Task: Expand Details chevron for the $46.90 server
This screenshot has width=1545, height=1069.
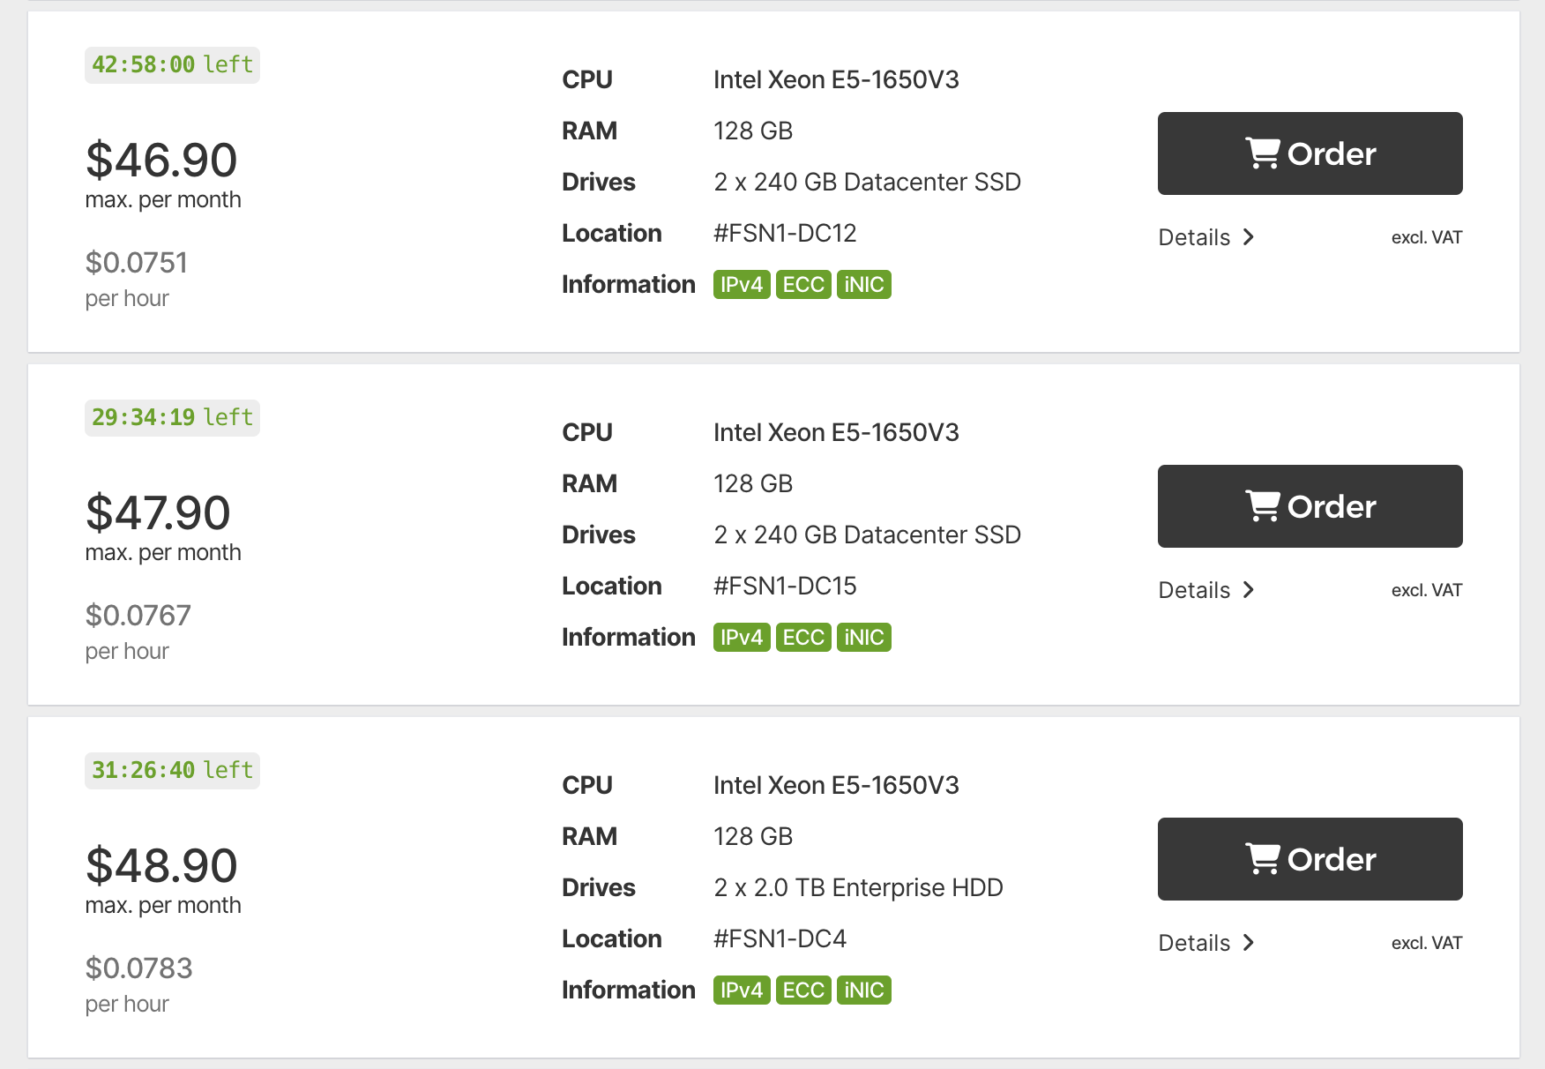Action: (1248, 237)
